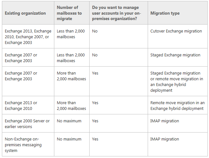
Task: Click No maximum cell for Exchange 2000 Server
Action: click(x=69, y=121)
